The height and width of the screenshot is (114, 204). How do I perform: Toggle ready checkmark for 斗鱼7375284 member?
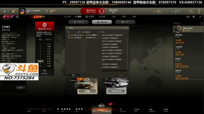(98, 35)
